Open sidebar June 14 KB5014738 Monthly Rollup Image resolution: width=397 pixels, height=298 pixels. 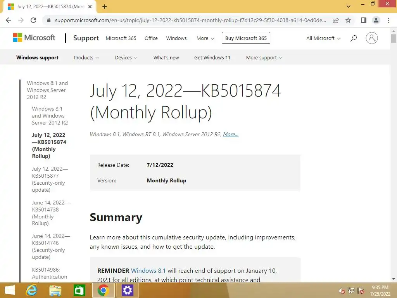point(51,213)
